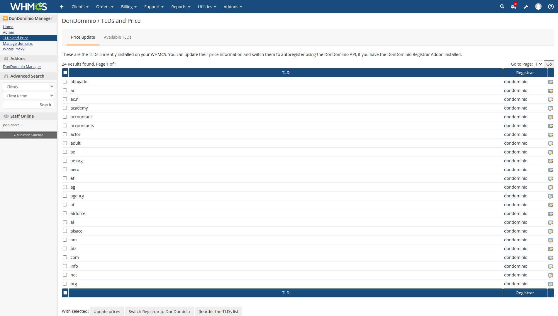Click the Minimise Sidebar bar
The width and height of the screenshot is (558, 316).
[28, 135]
